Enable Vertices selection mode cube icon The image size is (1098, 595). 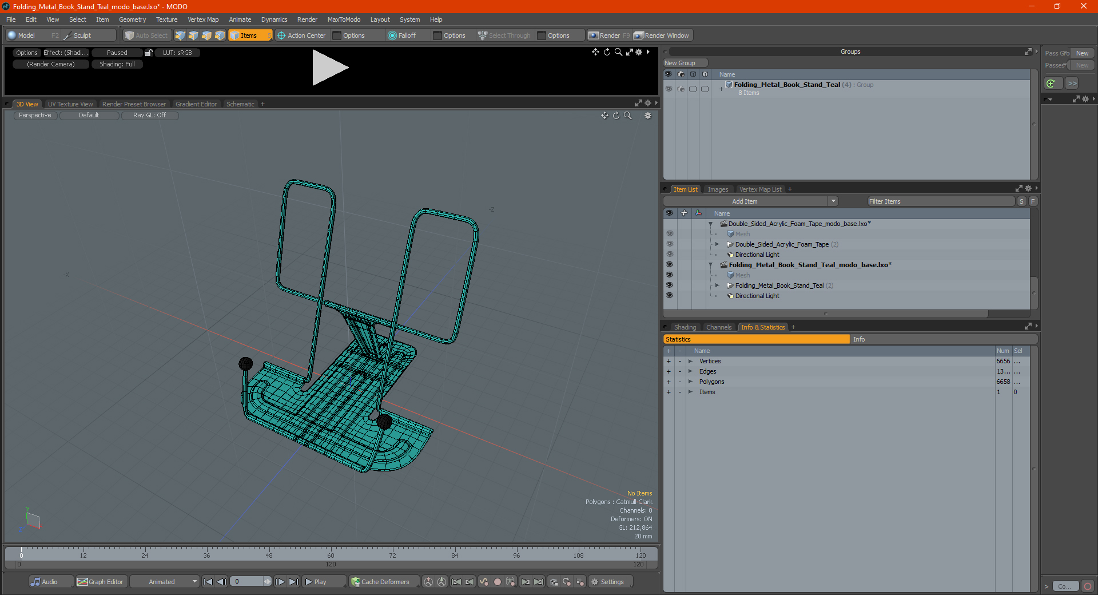tap(180, 35)
